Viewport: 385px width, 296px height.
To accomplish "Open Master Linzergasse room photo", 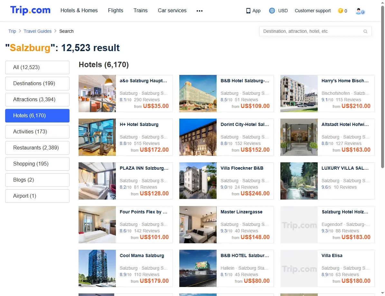I will pos(198,225).
